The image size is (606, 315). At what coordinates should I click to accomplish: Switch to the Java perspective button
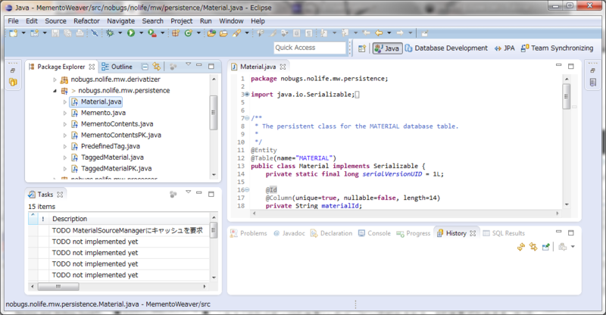click(x=387, y=48)
